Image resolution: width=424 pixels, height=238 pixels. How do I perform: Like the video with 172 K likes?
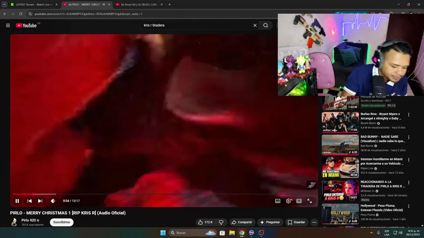205,222
